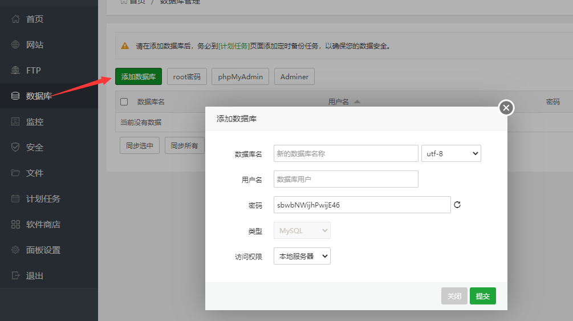The image size is (573, 321).
Task: Click the globe icon for 网站
Action: pos(15,45)
